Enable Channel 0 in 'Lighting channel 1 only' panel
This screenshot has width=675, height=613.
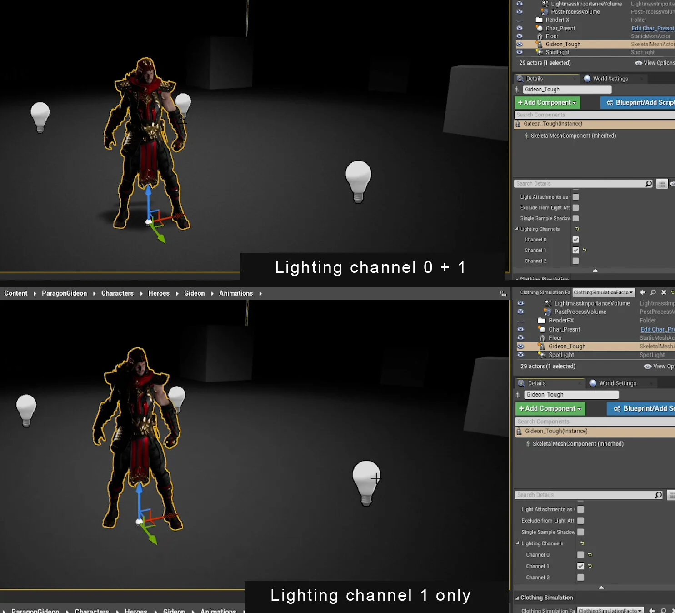[580, 555]
